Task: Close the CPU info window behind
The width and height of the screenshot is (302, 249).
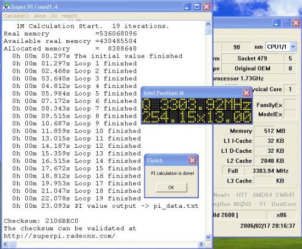Action: (296, 23)
